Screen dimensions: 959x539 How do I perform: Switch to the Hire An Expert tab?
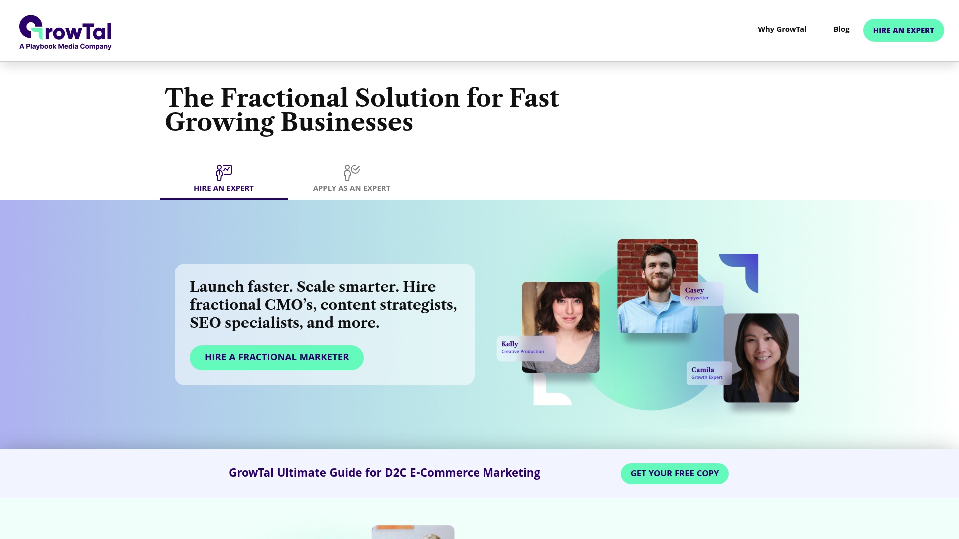(224, 180)
